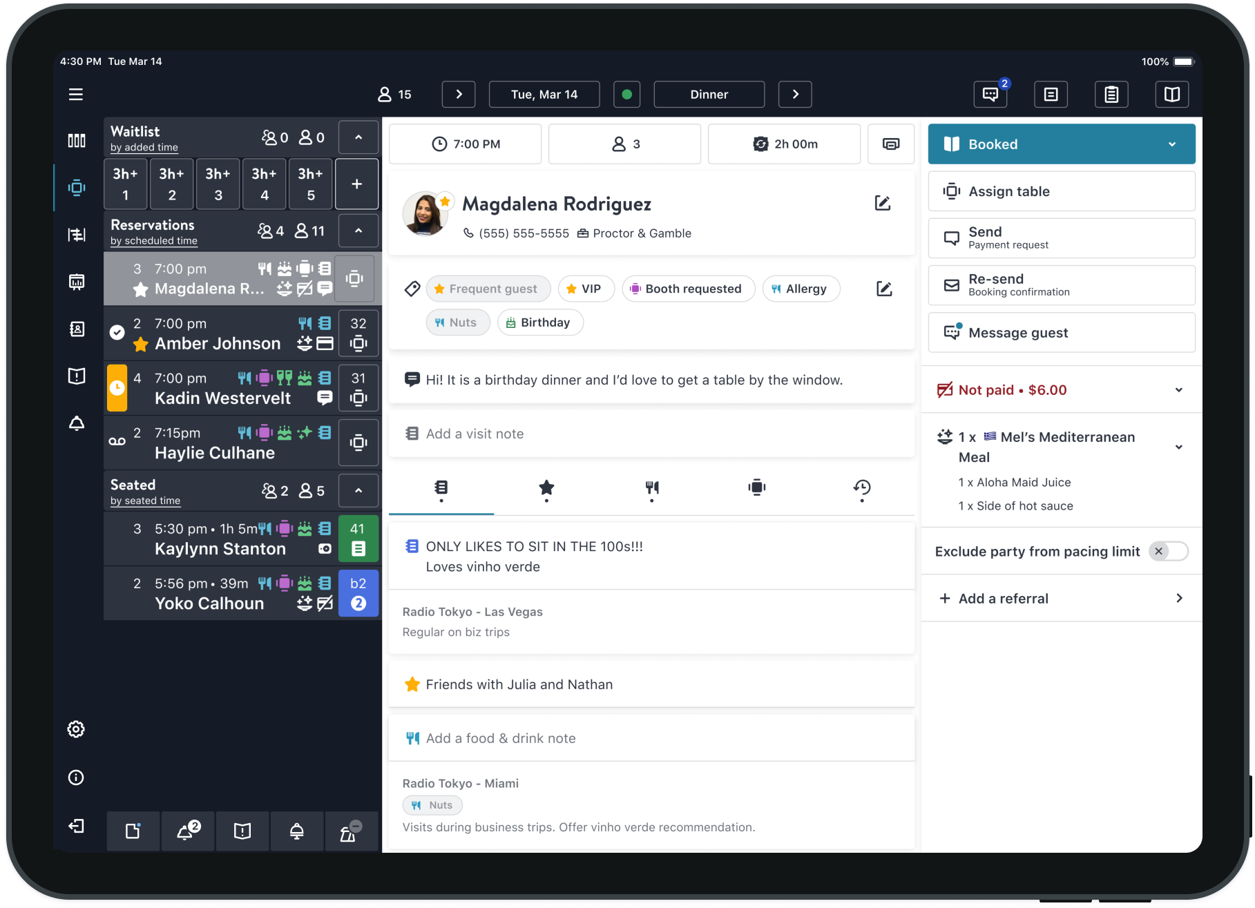The image size is (1255, 908).
Task: Add a party to the waitlist
Action: click(356, 184)
